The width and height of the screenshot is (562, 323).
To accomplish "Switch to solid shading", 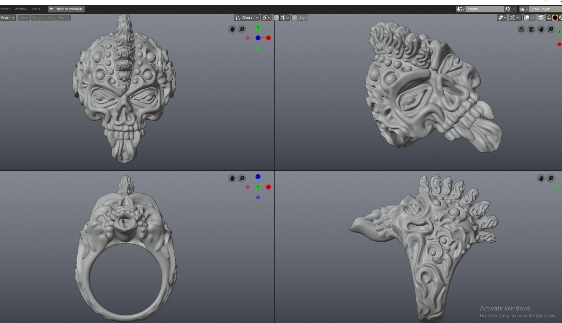I will pyautogui.click(x=555, y=18).
